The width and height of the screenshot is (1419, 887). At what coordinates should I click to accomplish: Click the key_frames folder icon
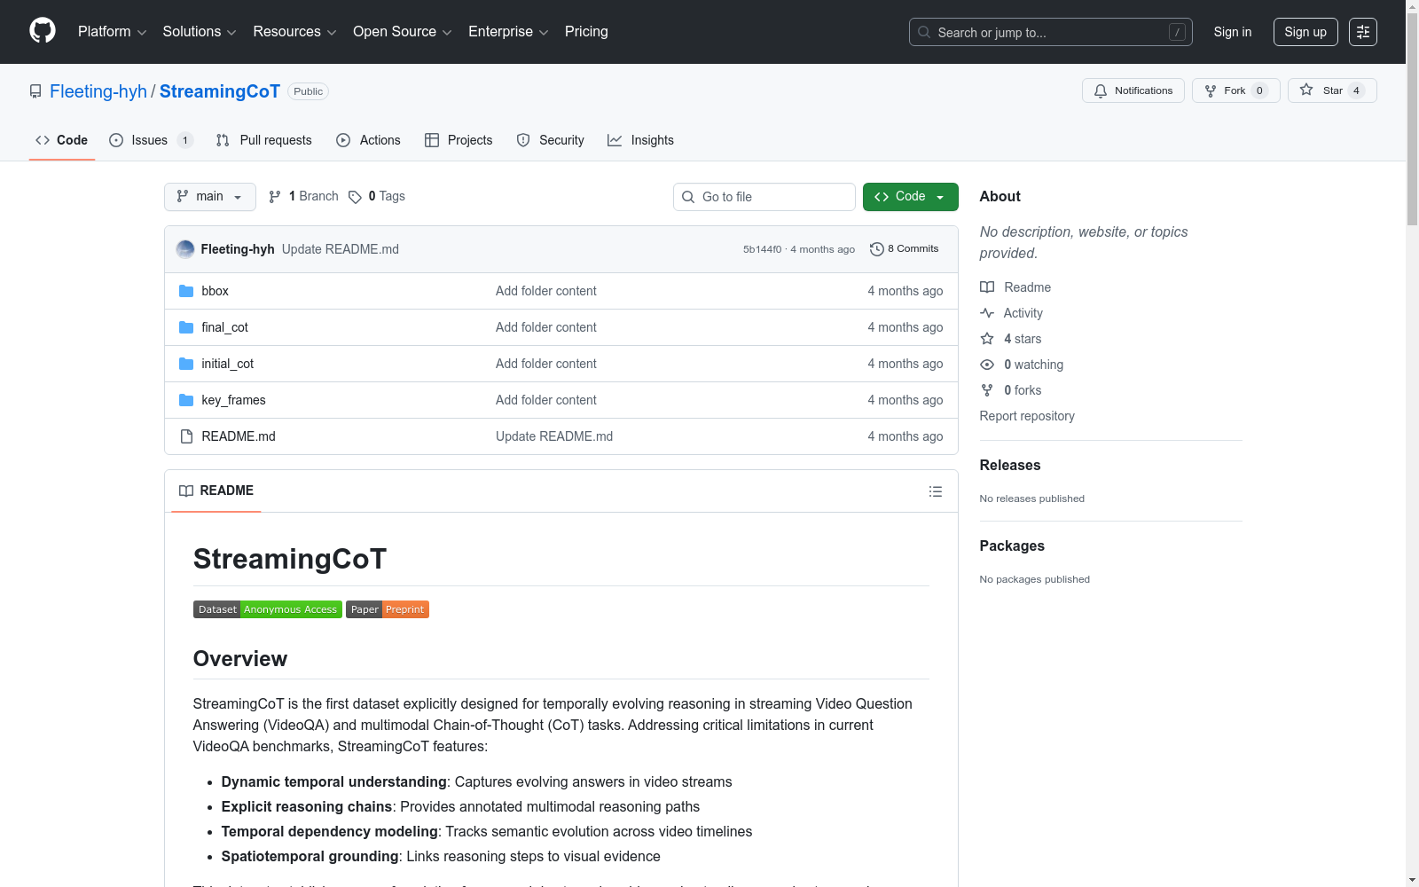(186, 400)
